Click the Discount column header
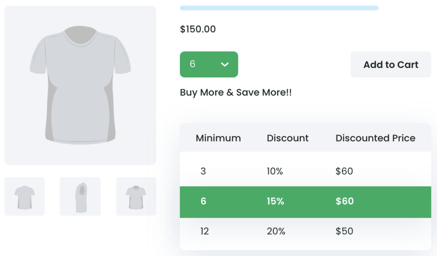The width and height of the screenshot is (437, 256). click(x=288, y=138)
